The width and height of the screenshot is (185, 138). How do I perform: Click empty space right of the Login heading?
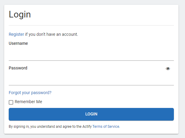[105, 14]
